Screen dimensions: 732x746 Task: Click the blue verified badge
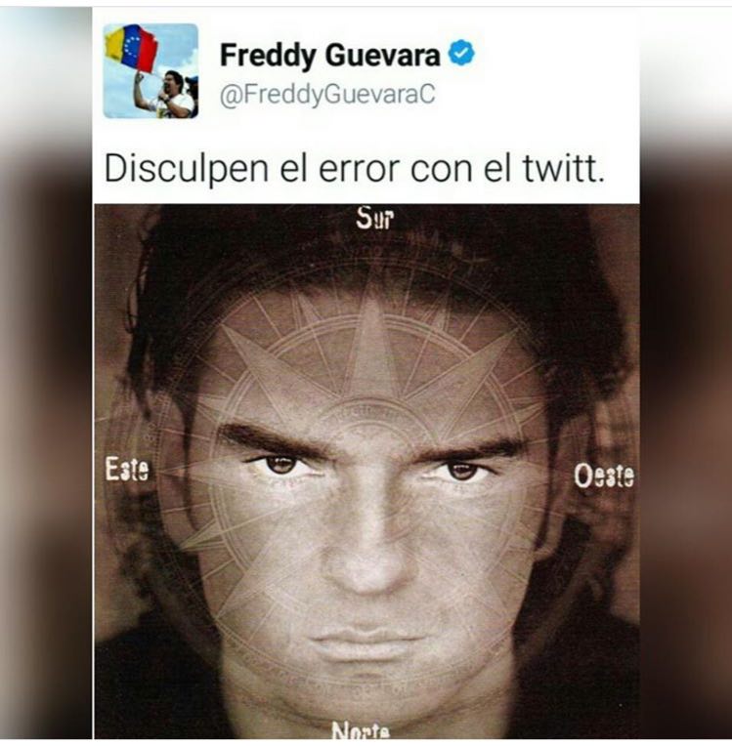(x=461, y=55)
